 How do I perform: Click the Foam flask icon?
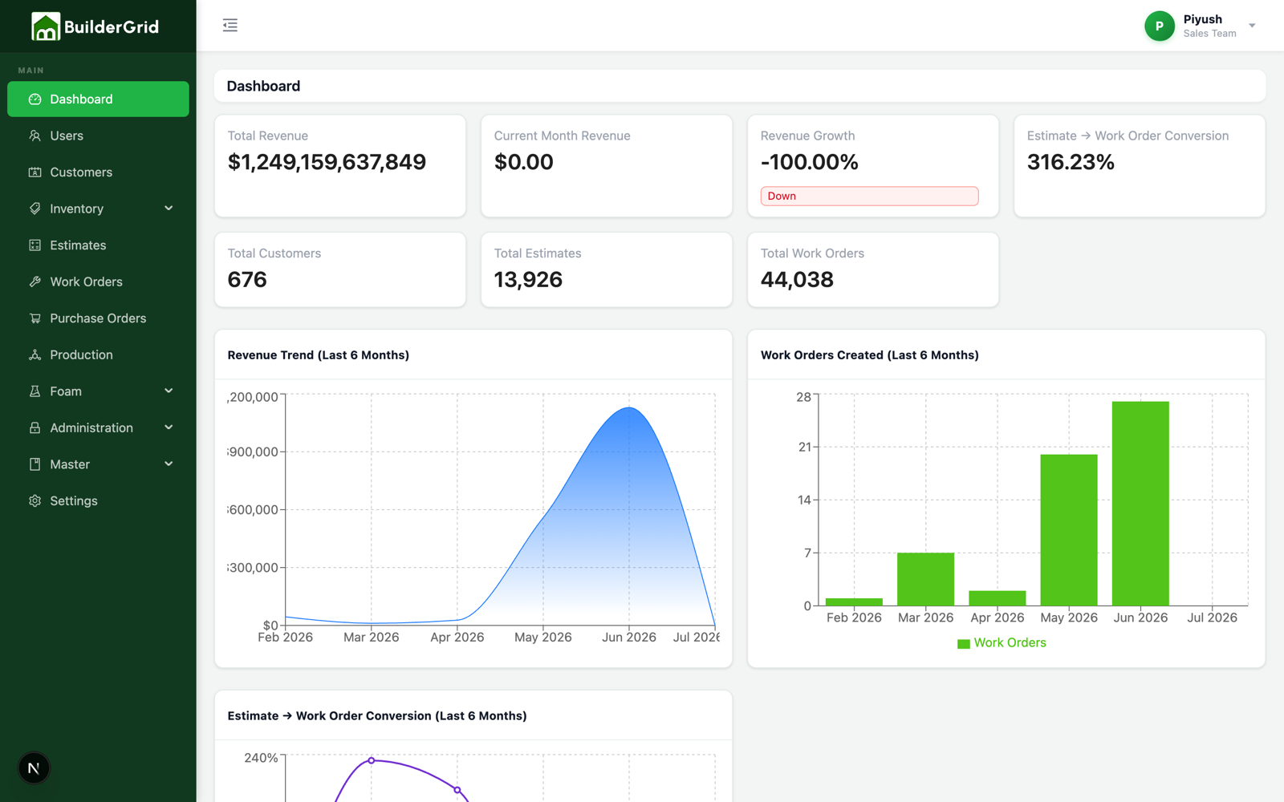pos(35,391)
